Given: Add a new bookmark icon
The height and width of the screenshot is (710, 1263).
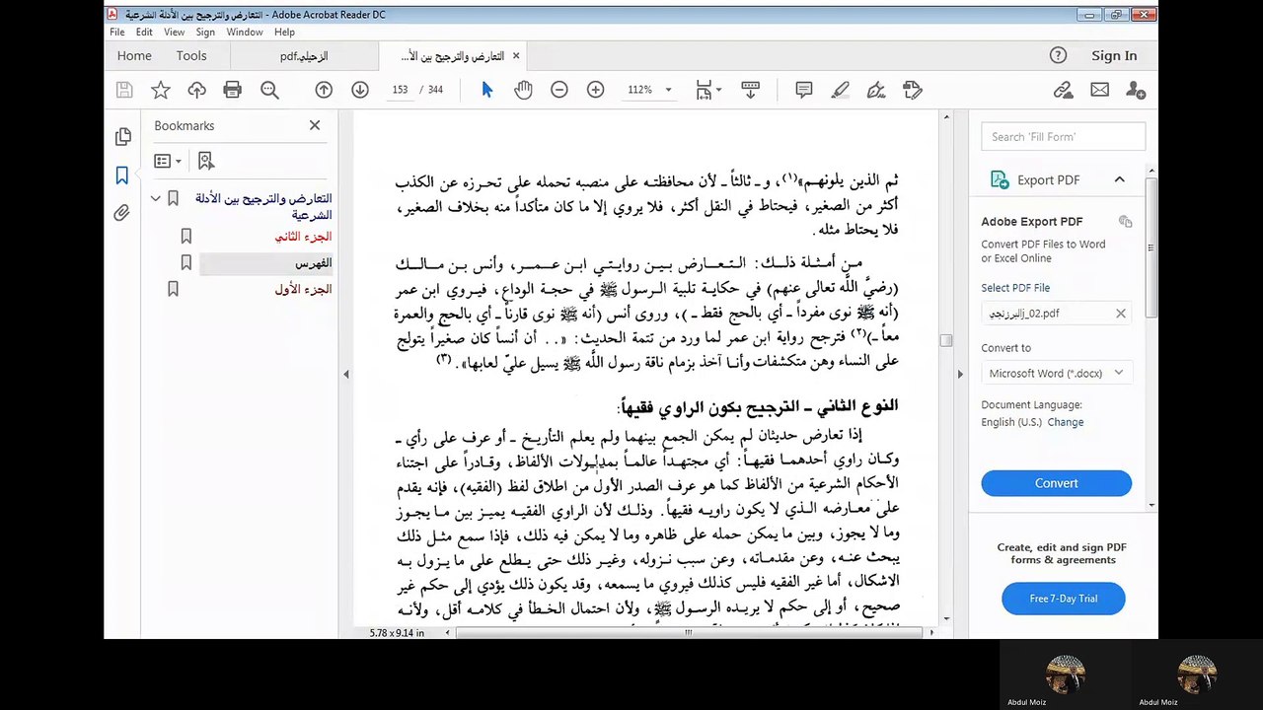Looking at the screenshot, I should [205, 161].
